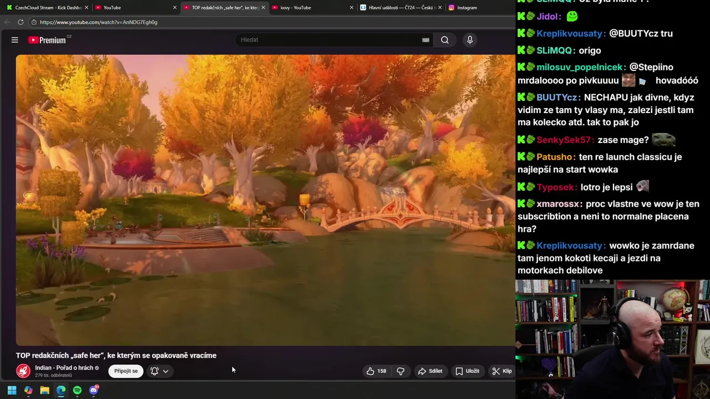Switch to the Instagram tab
Screen dimensions: 710x399
pos(477,8)
